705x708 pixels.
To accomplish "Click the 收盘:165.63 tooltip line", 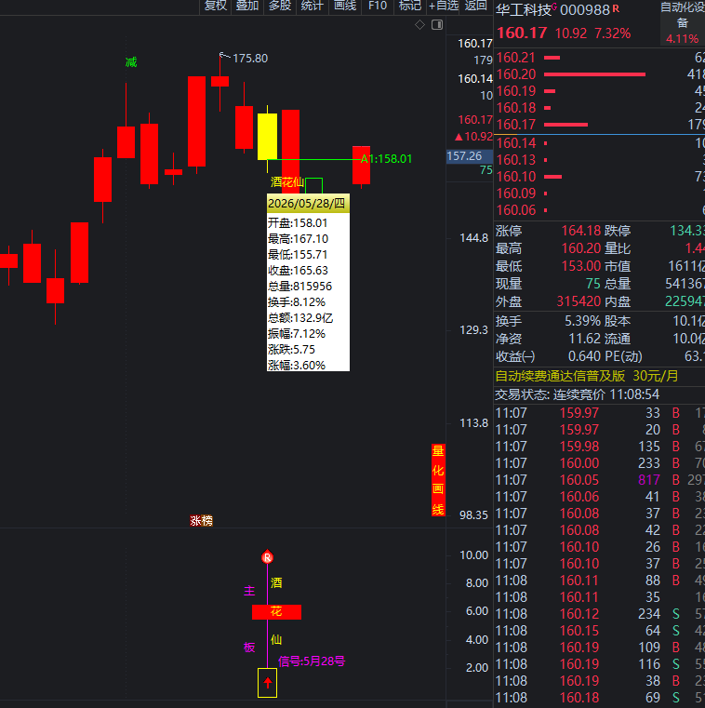I will pyautogui.click(x=298, y=271).
